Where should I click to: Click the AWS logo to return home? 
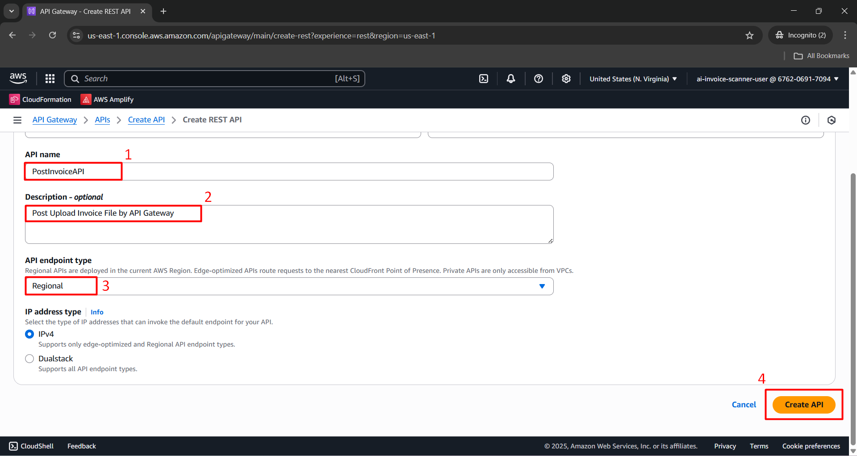click(x=18, y=78)
